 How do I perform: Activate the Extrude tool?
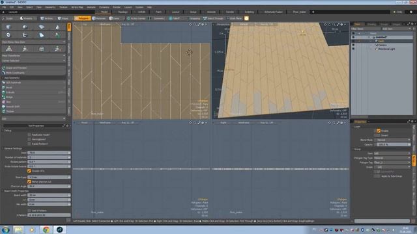pos(33,92)
